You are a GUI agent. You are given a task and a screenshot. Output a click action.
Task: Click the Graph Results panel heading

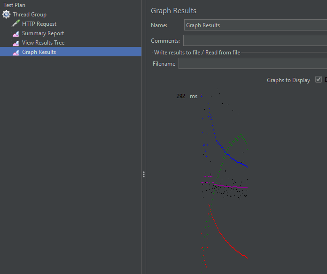[173, 11]
